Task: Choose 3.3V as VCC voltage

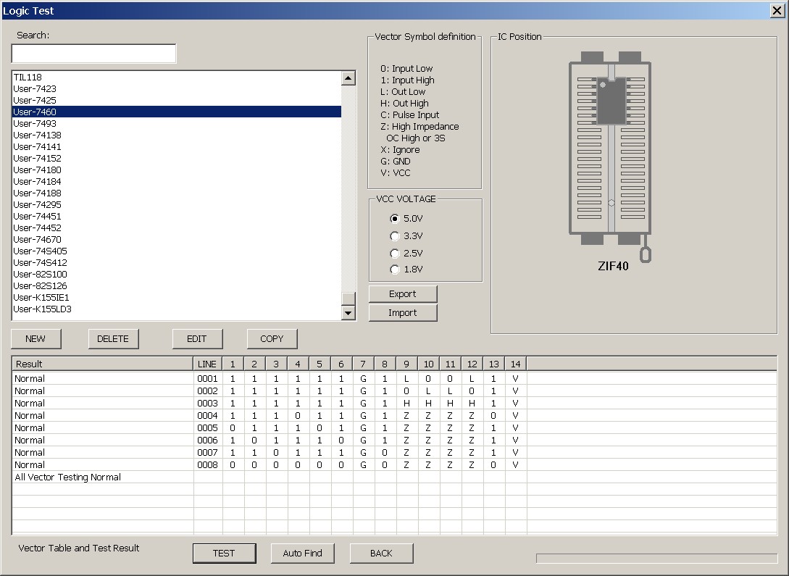Action: 395,235
